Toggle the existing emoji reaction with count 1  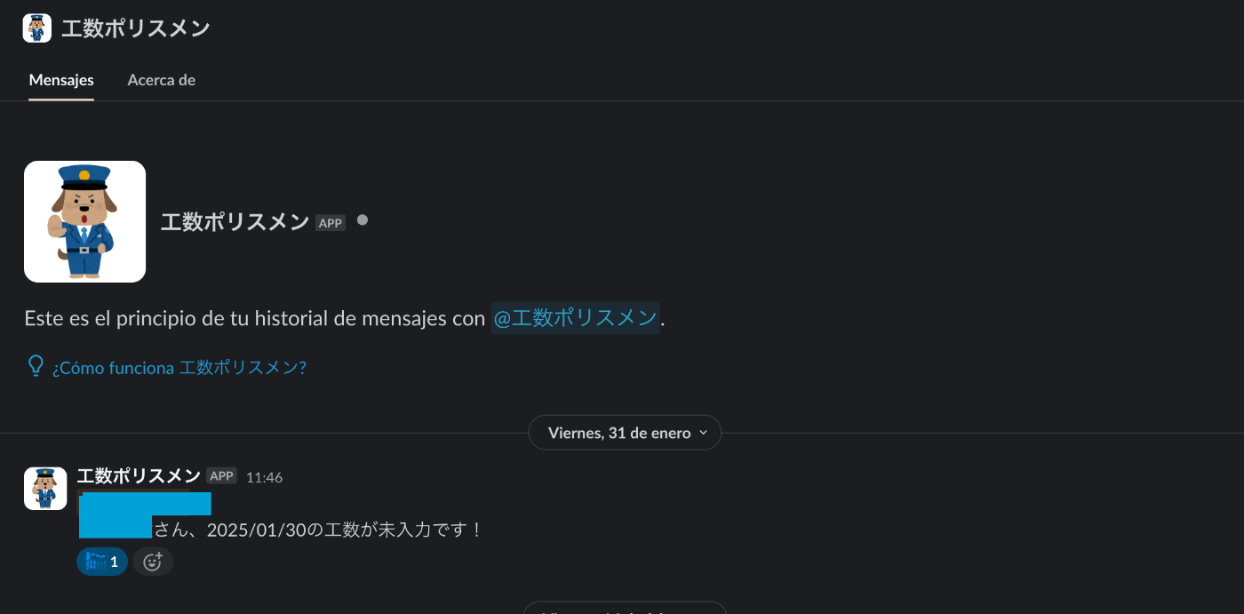(x=102, y=562)
